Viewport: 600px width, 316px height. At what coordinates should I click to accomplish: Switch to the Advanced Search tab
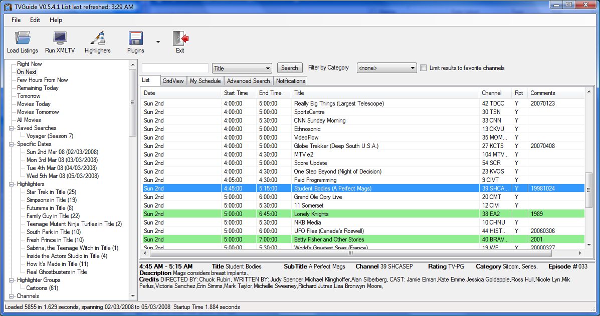[x=248, y=81]
